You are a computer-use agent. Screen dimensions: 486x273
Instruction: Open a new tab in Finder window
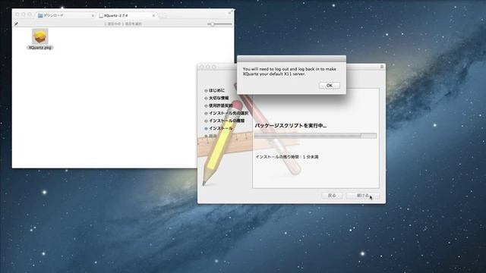[x=163, y=15]
